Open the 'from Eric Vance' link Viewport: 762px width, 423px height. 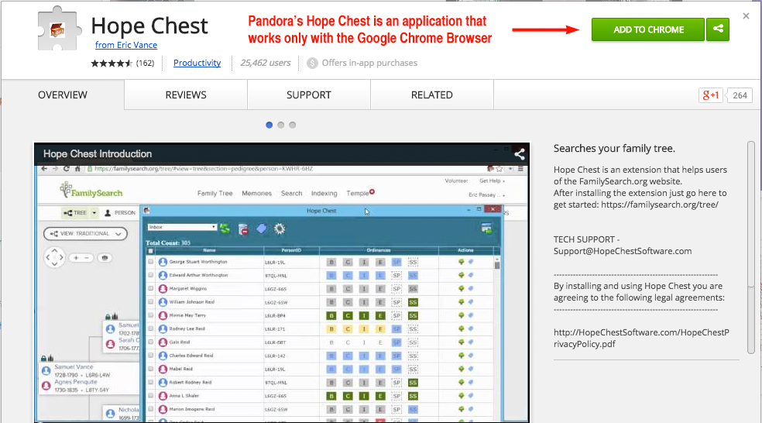[x=126, y=45]
